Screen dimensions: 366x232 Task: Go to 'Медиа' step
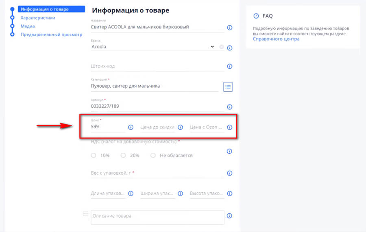point(28,26)
